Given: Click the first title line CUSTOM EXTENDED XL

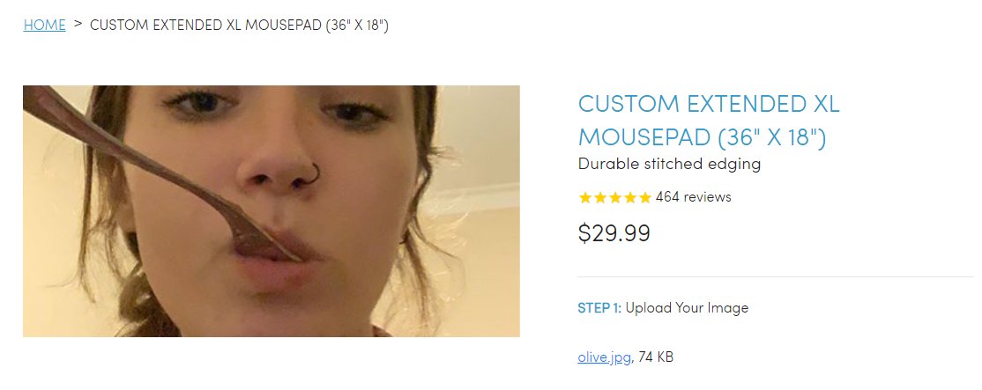Looking at the screenshot, I should click(708, 105).
